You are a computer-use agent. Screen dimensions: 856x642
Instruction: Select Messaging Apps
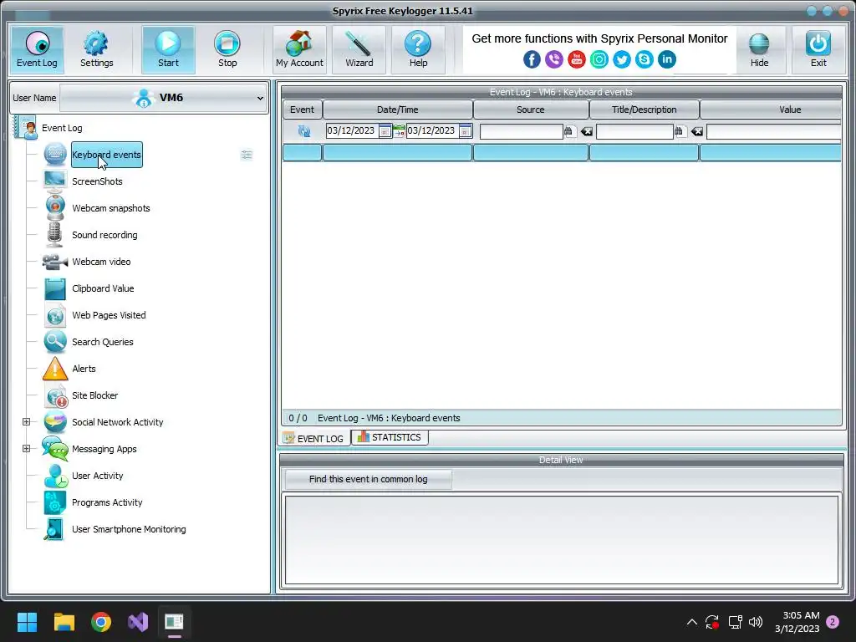click(x=104, y=449)
